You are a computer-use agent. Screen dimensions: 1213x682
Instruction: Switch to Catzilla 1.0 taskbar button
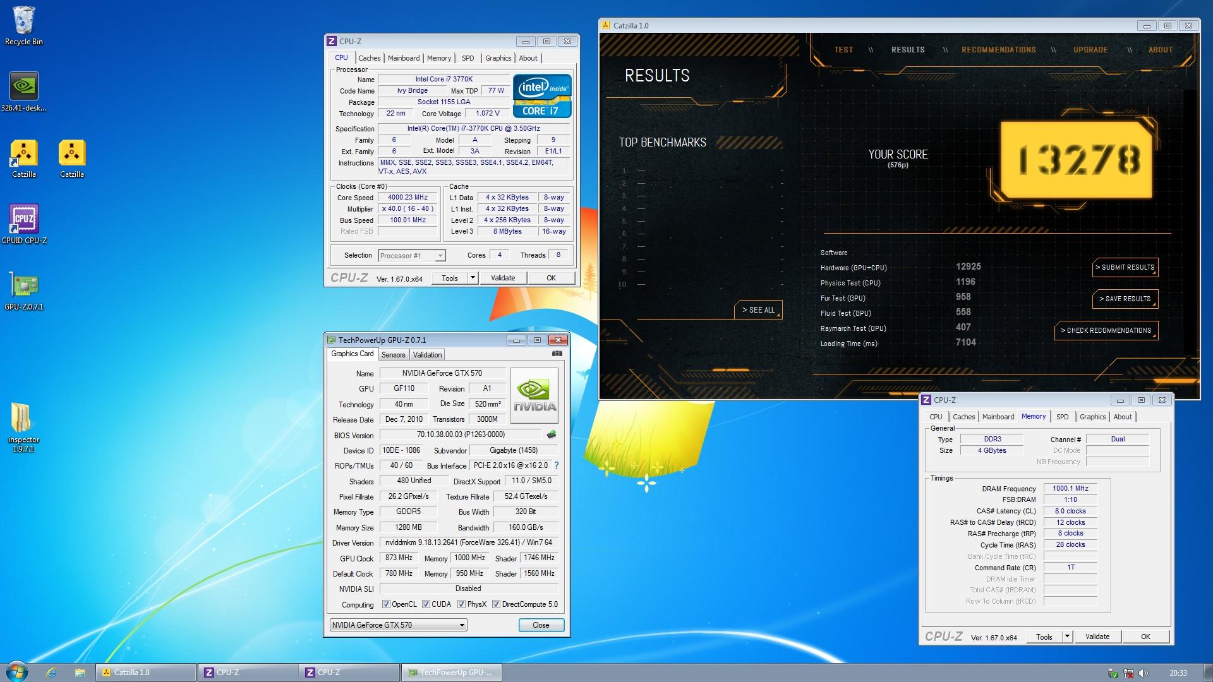[146, 673]
